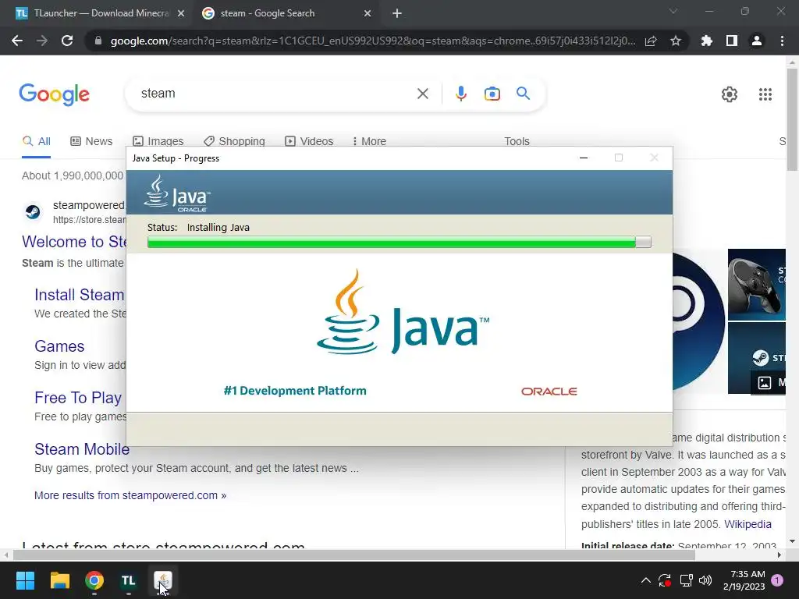Open the Wikipedia link in knowledge panel
Viewport: 799px width, 599px height.
click(748, 524)
